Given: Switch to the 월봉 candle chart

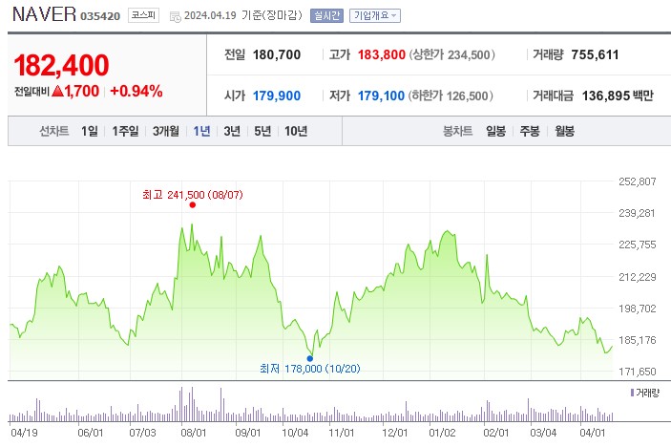Looking at the screenshot, I should pos(564,131).
